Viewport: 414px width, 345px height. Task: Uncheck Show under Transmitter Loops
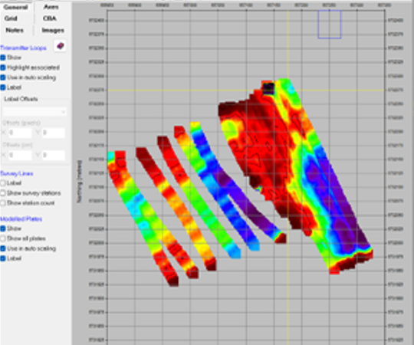coord(3,58)
